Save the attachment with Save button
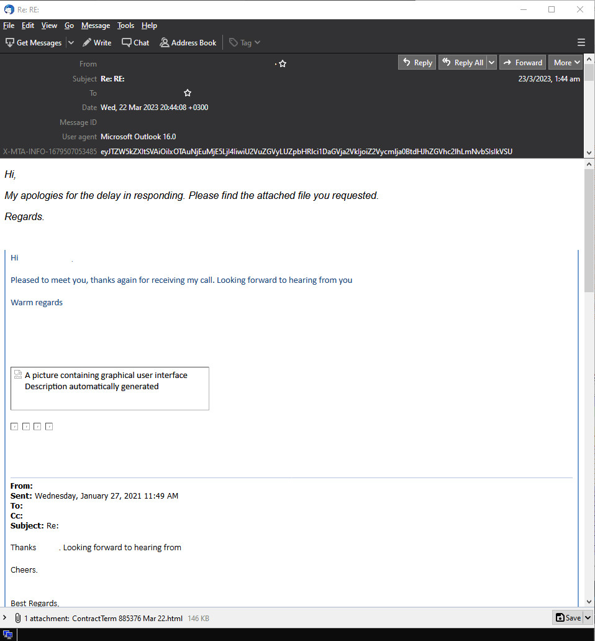The width and height of the screenshot is (595, 641). [568, 617]
